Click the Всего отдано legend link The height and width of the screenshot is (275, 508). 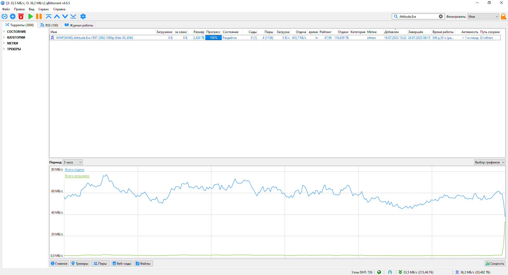[x=75, y=169]
